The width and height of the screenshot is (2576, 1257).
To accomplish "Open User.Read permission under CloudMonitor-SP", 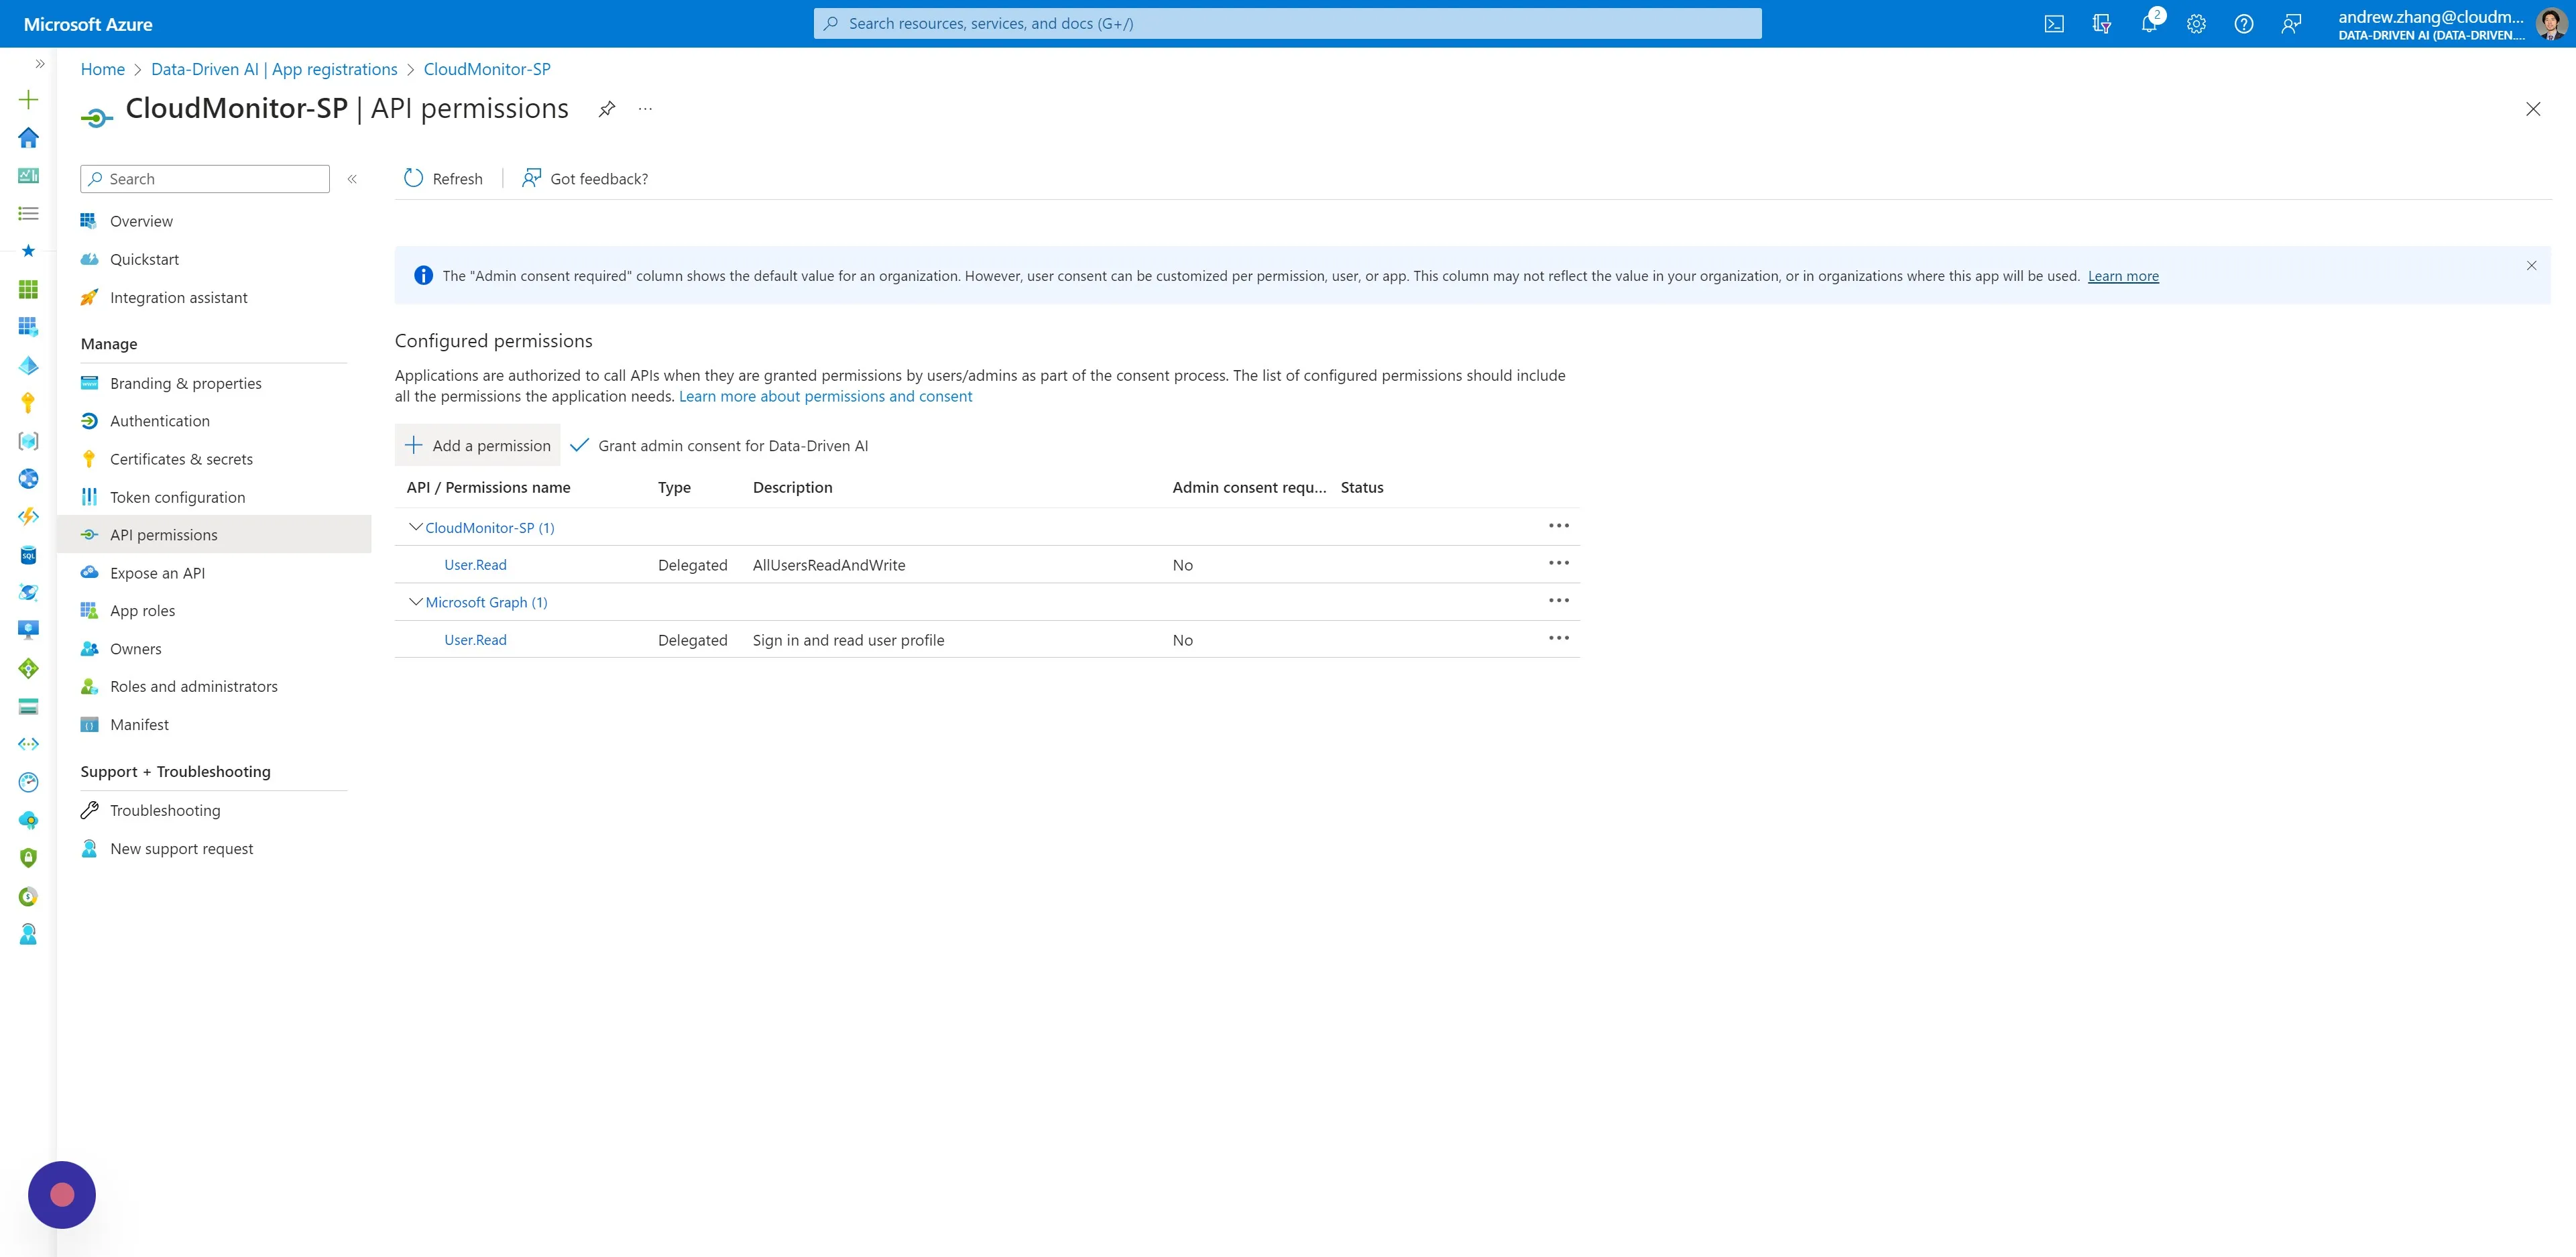I will coord(475,565).
